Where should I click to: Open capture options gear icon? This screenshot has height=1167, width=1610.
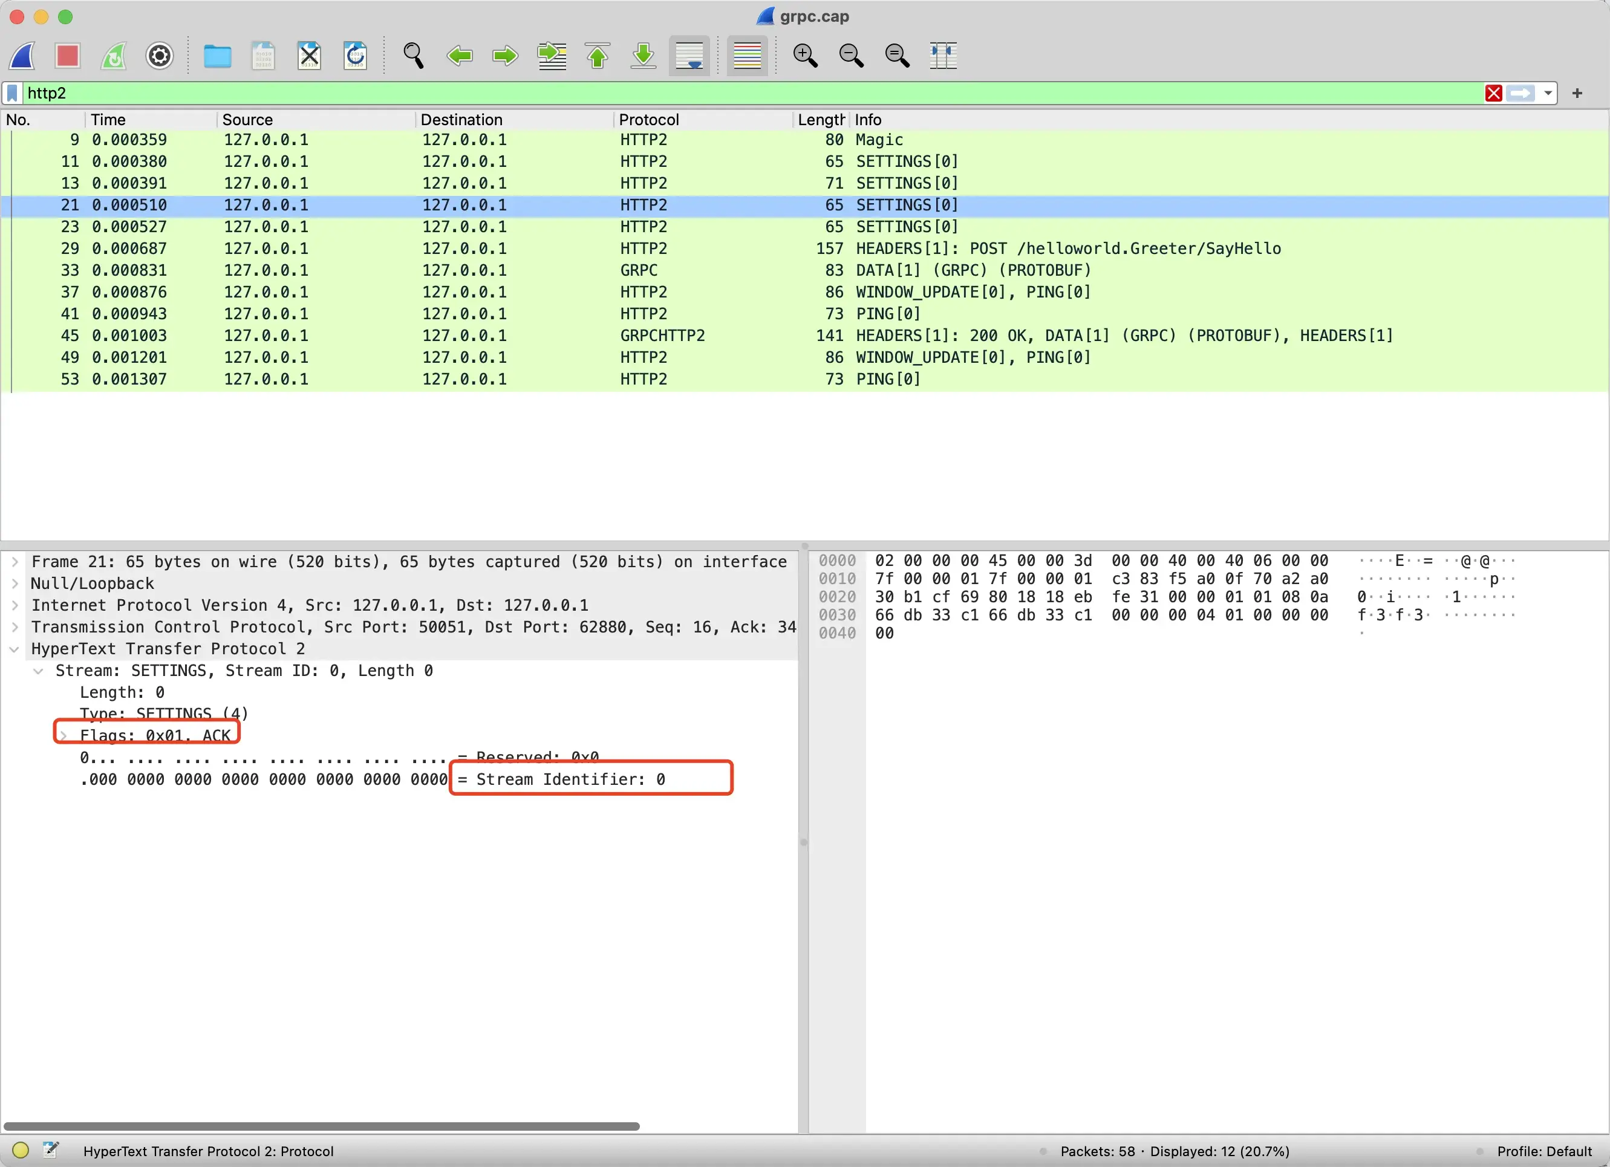click(160, 56)
